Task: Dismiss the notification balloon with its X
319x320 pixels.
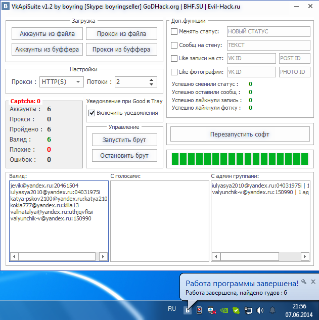Action: click(313, 282)
